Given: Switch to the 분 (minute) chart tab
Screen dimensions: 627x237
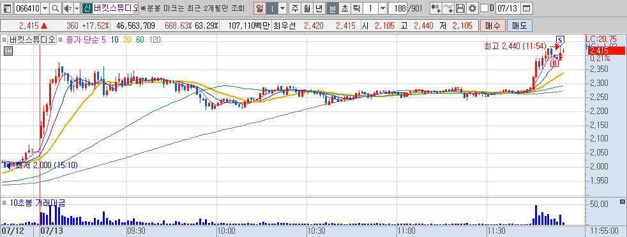Looking at the screenshot, I should [x=332, y=8].
